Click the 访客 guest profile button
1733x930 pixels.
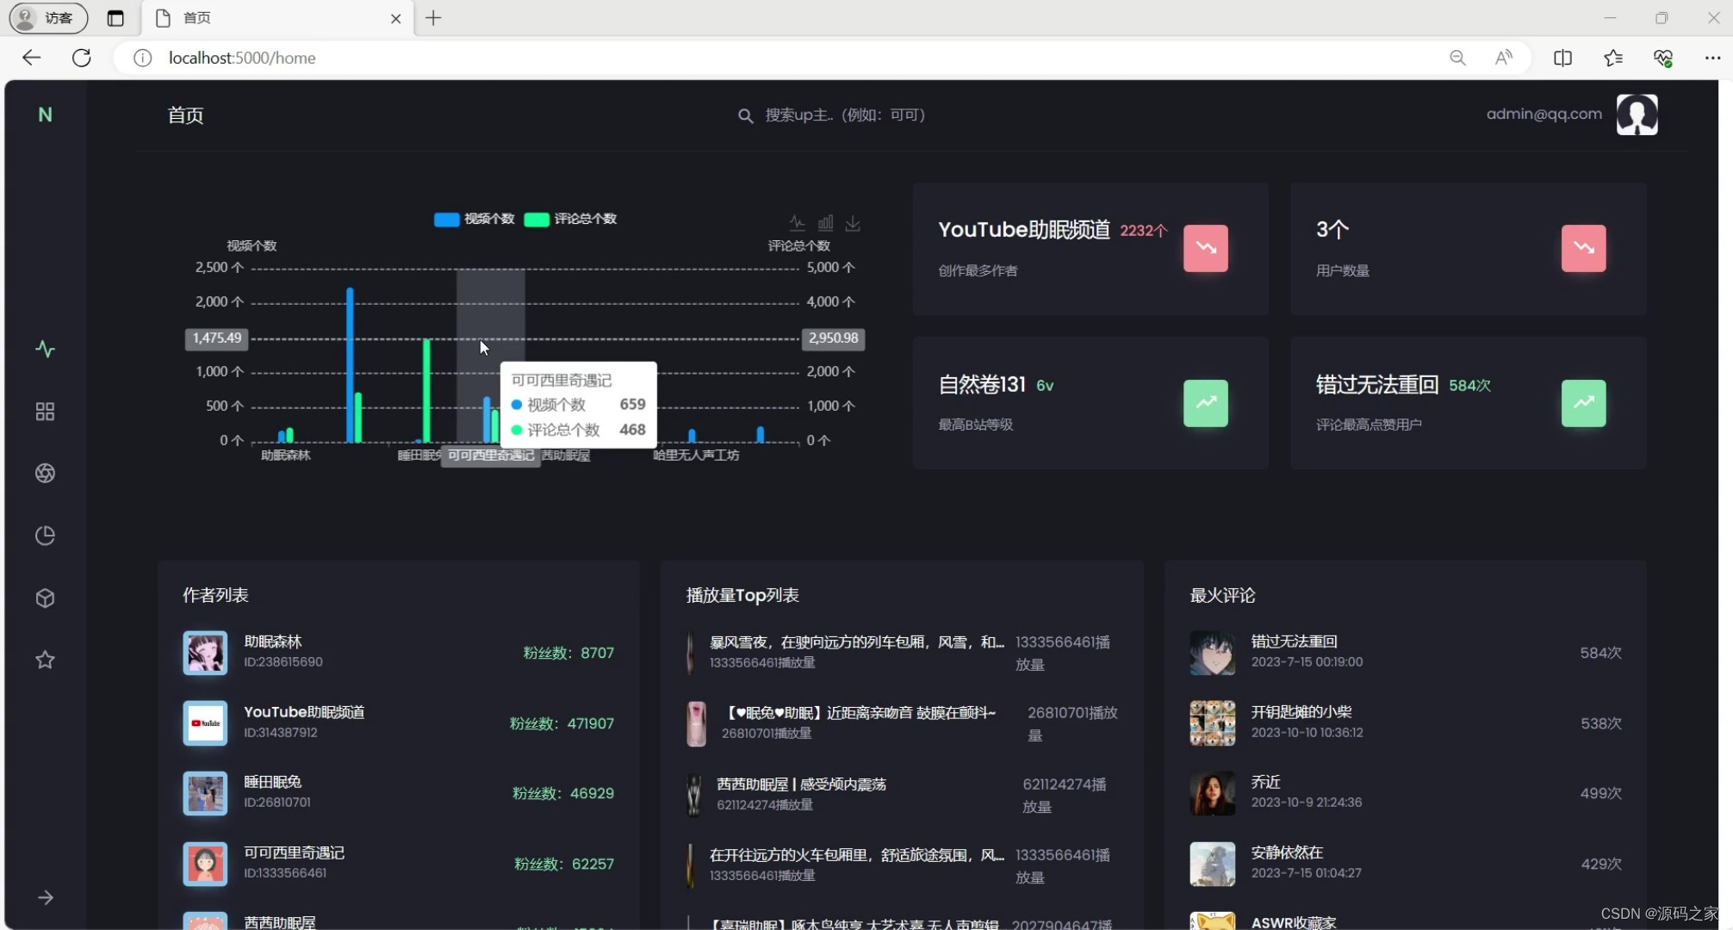tap(48, 18)
